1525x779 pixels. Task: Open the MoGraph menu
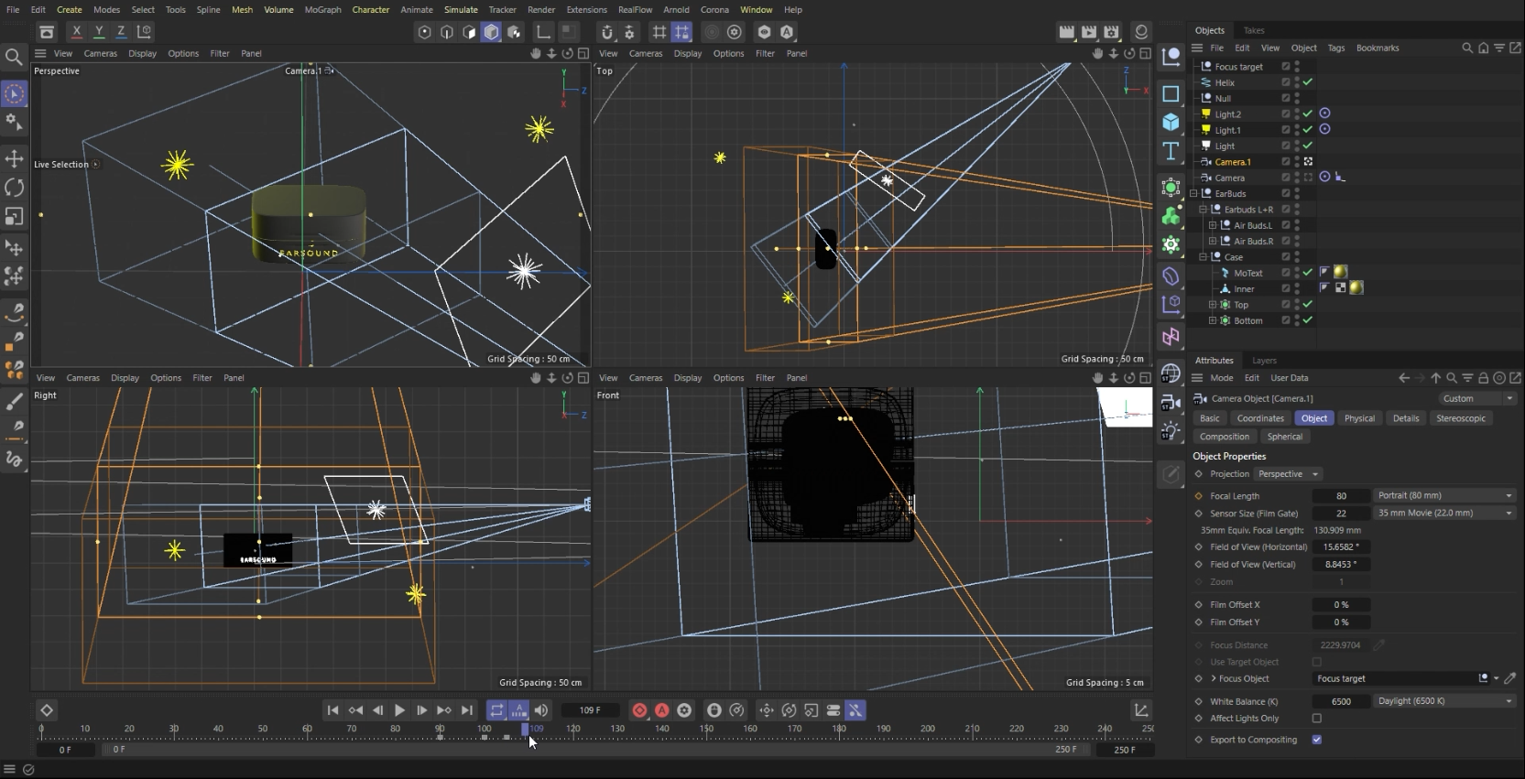(x=322, y=9)
